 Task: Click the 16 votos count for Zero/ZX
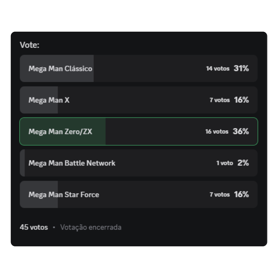[217, 132]
